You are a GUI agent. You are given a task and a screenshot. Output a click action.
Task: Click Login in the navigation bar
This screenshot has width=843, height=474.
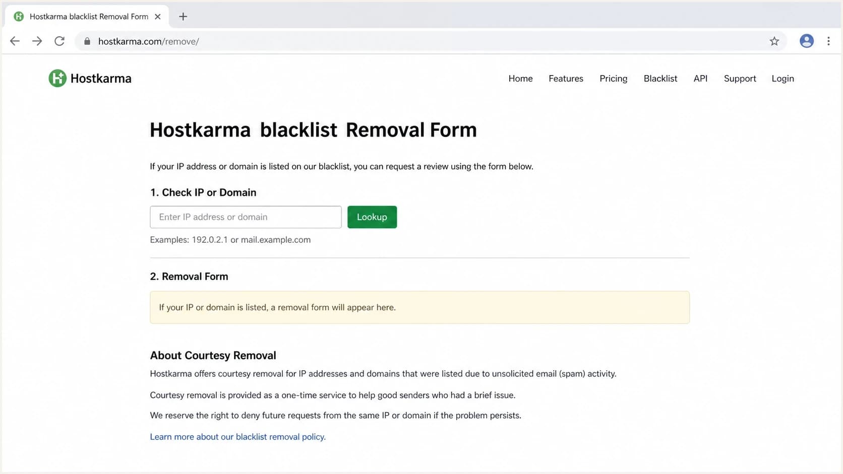tap(782, 79)
